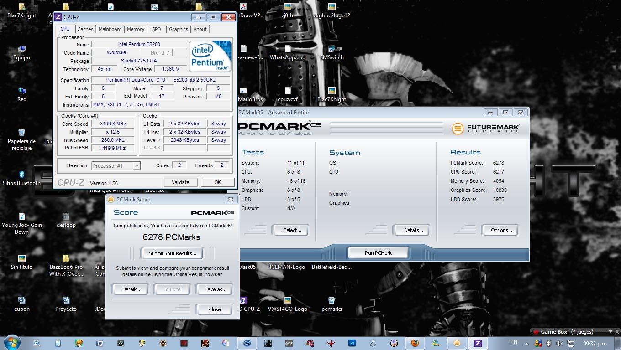This screenshot has height=350, width=621.
Task: Show hidden tray icons arrow
Action: point(526,343)
